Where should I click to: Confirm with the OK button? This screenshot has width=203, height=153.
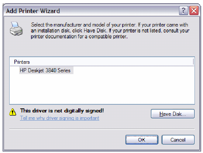(x=142, y=140)
